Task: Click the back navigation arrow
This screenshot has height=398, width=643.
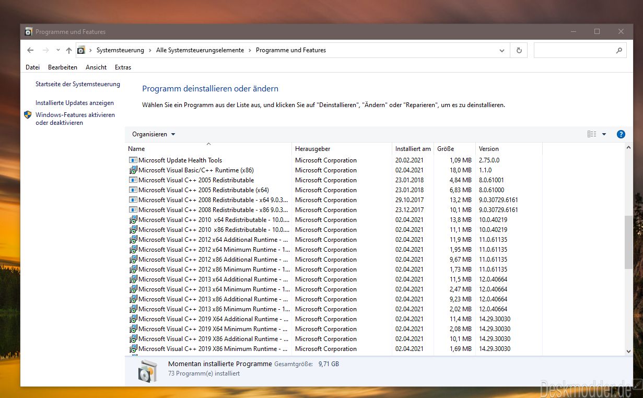Action: 30,50
